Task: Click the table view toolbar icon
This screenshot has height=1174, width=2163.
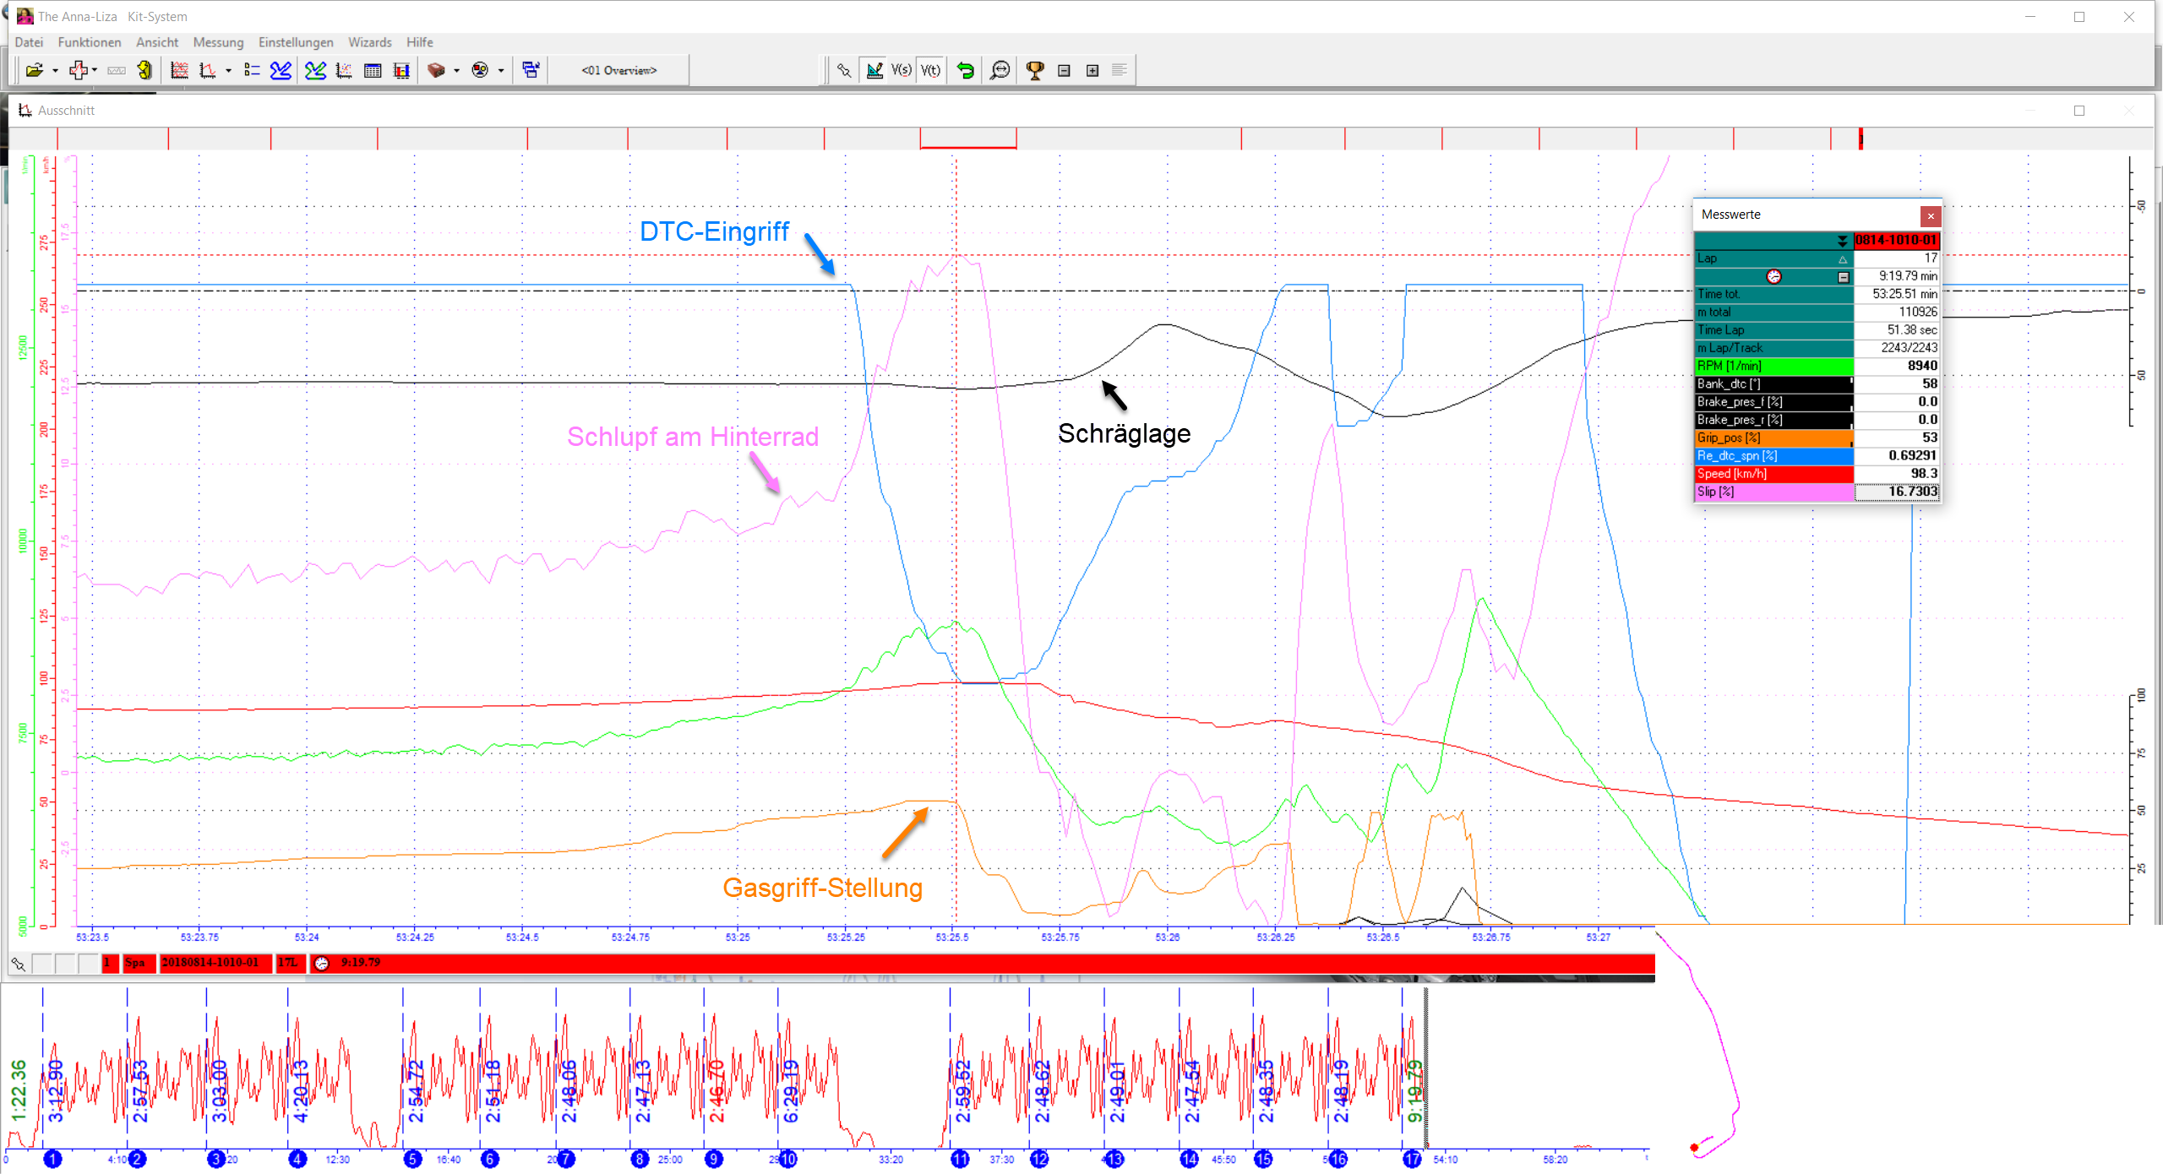Action: click(x=373, y=70)
